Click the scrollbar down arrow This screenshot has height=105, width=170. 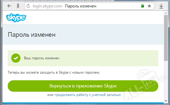click(x=166, y=101)
